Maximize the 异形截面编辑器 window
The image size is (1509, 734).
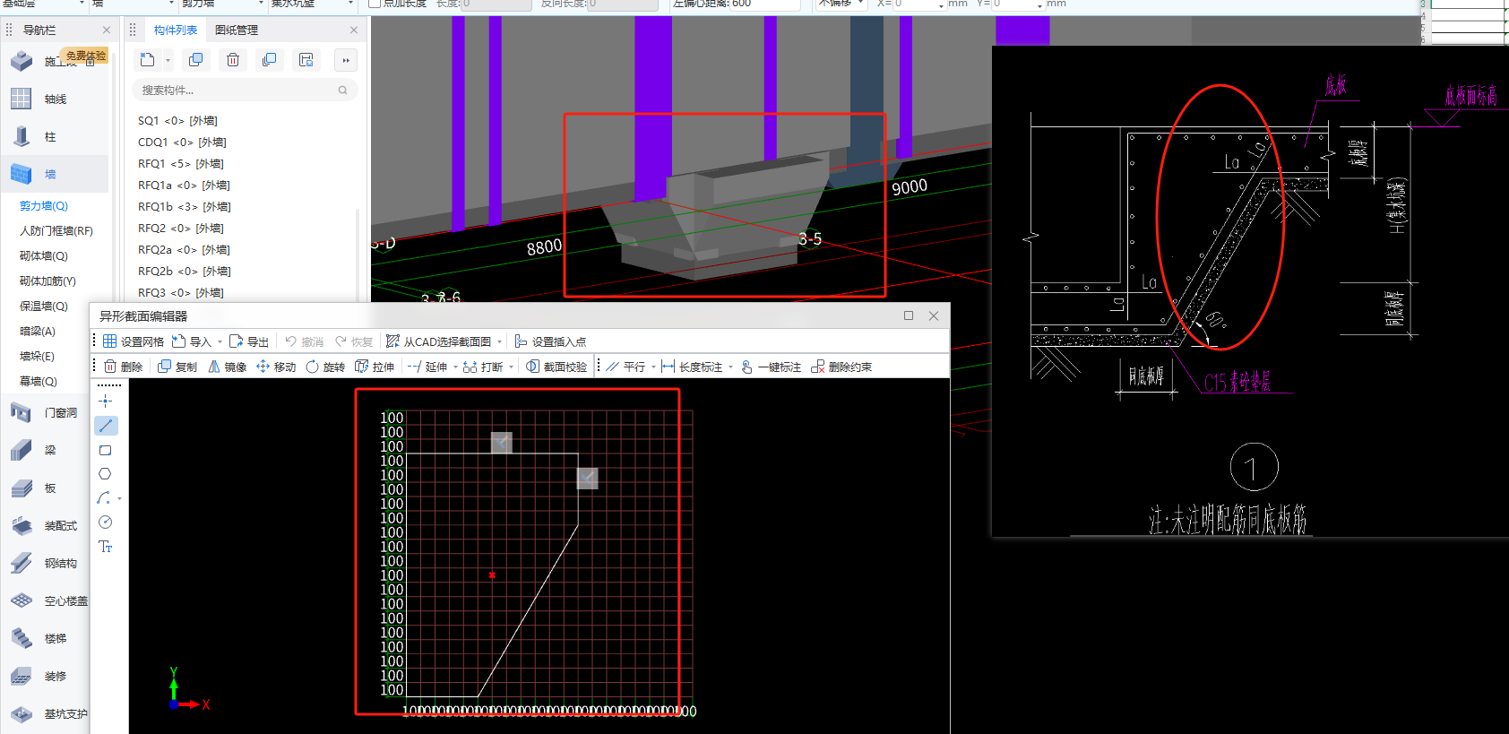click(x=909, y=315)
